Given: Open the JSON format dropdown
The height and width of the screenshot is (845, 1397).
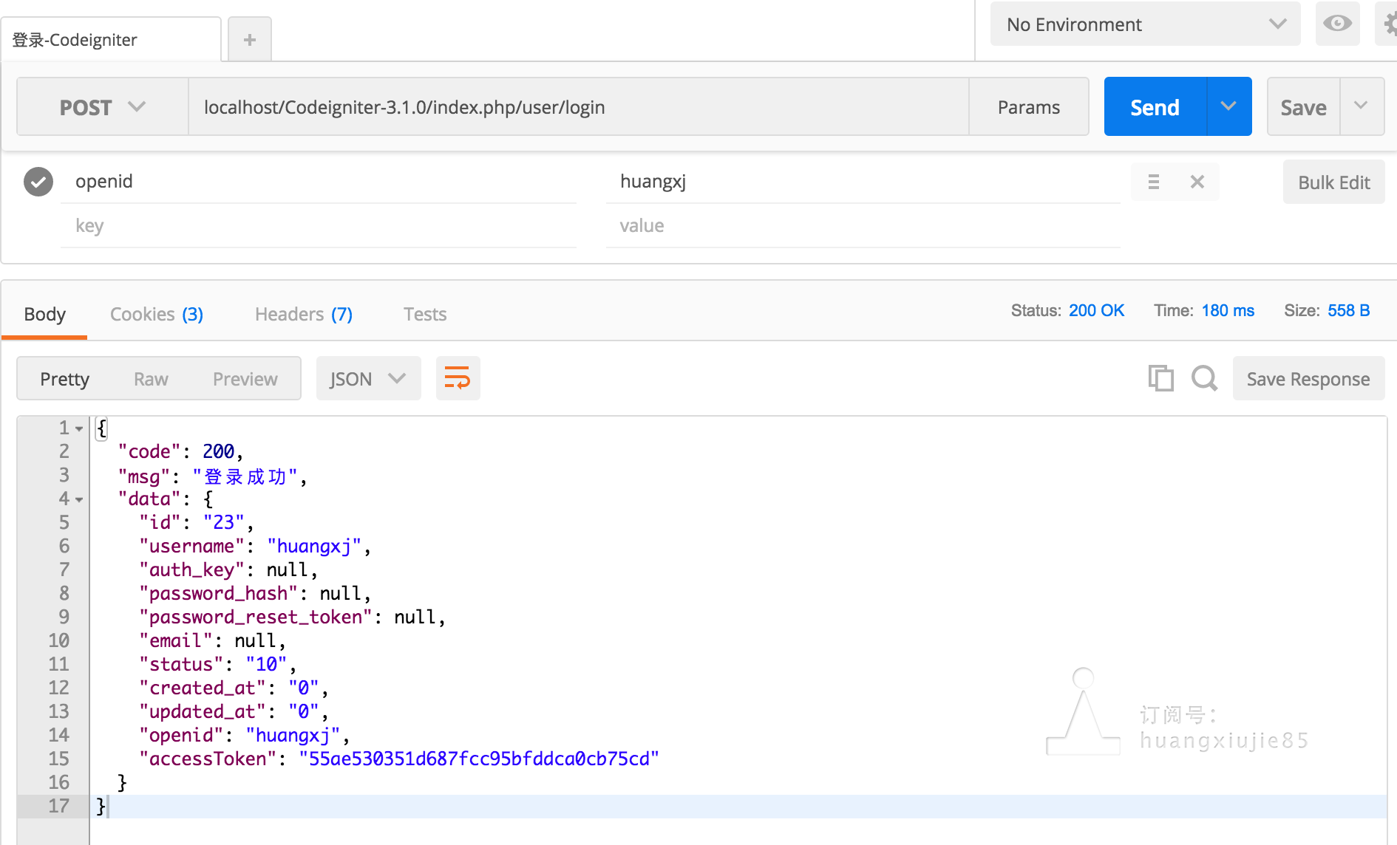Looking at the screenshot, I should (367, 379).
